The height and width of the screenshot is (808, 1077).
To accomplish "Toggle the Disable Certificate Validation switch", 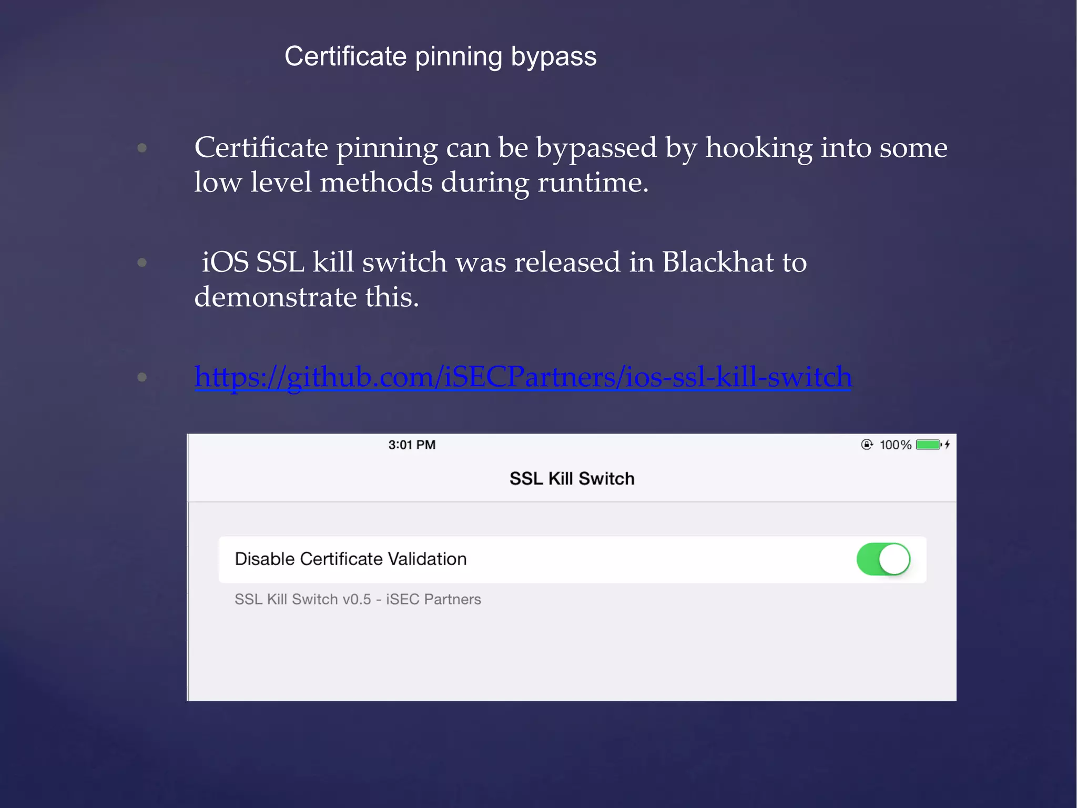I will tap(883, 559).
